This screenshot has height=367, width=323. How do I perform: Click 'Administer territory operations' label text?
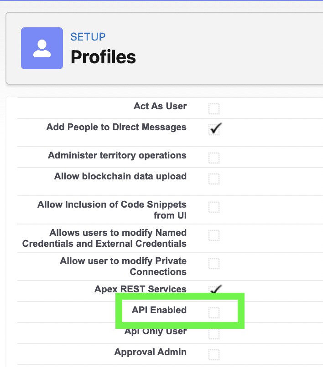point(117,155)
